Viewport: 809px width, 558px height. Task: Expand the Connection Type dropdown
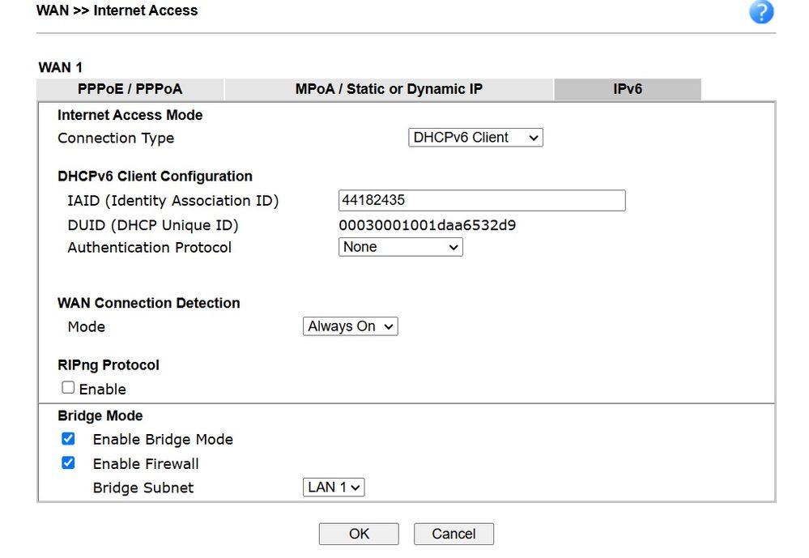click(x=475, y=138)
